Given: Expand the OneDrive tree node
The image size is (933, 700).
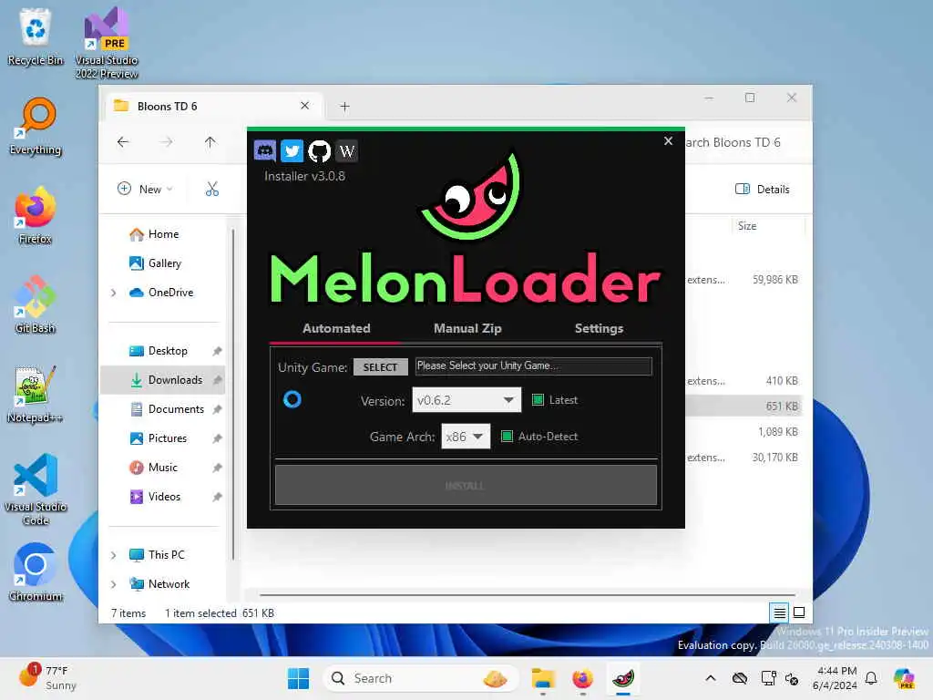Looking at the screenshot, I should click(114, 293).
